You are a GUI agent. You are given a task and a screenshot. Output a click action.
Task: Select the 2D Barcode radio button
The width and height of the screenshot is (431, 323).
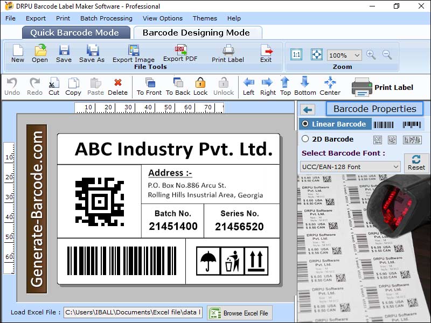(305, 139)
